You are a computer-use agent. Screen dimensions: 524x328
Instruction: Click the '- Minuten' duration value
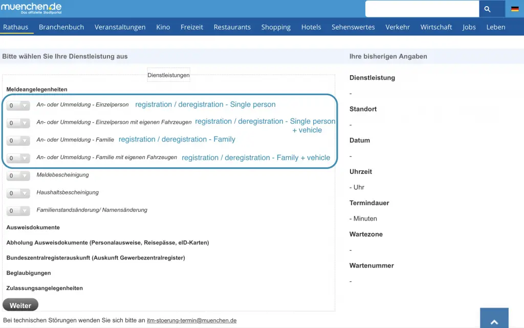point(363,219)
